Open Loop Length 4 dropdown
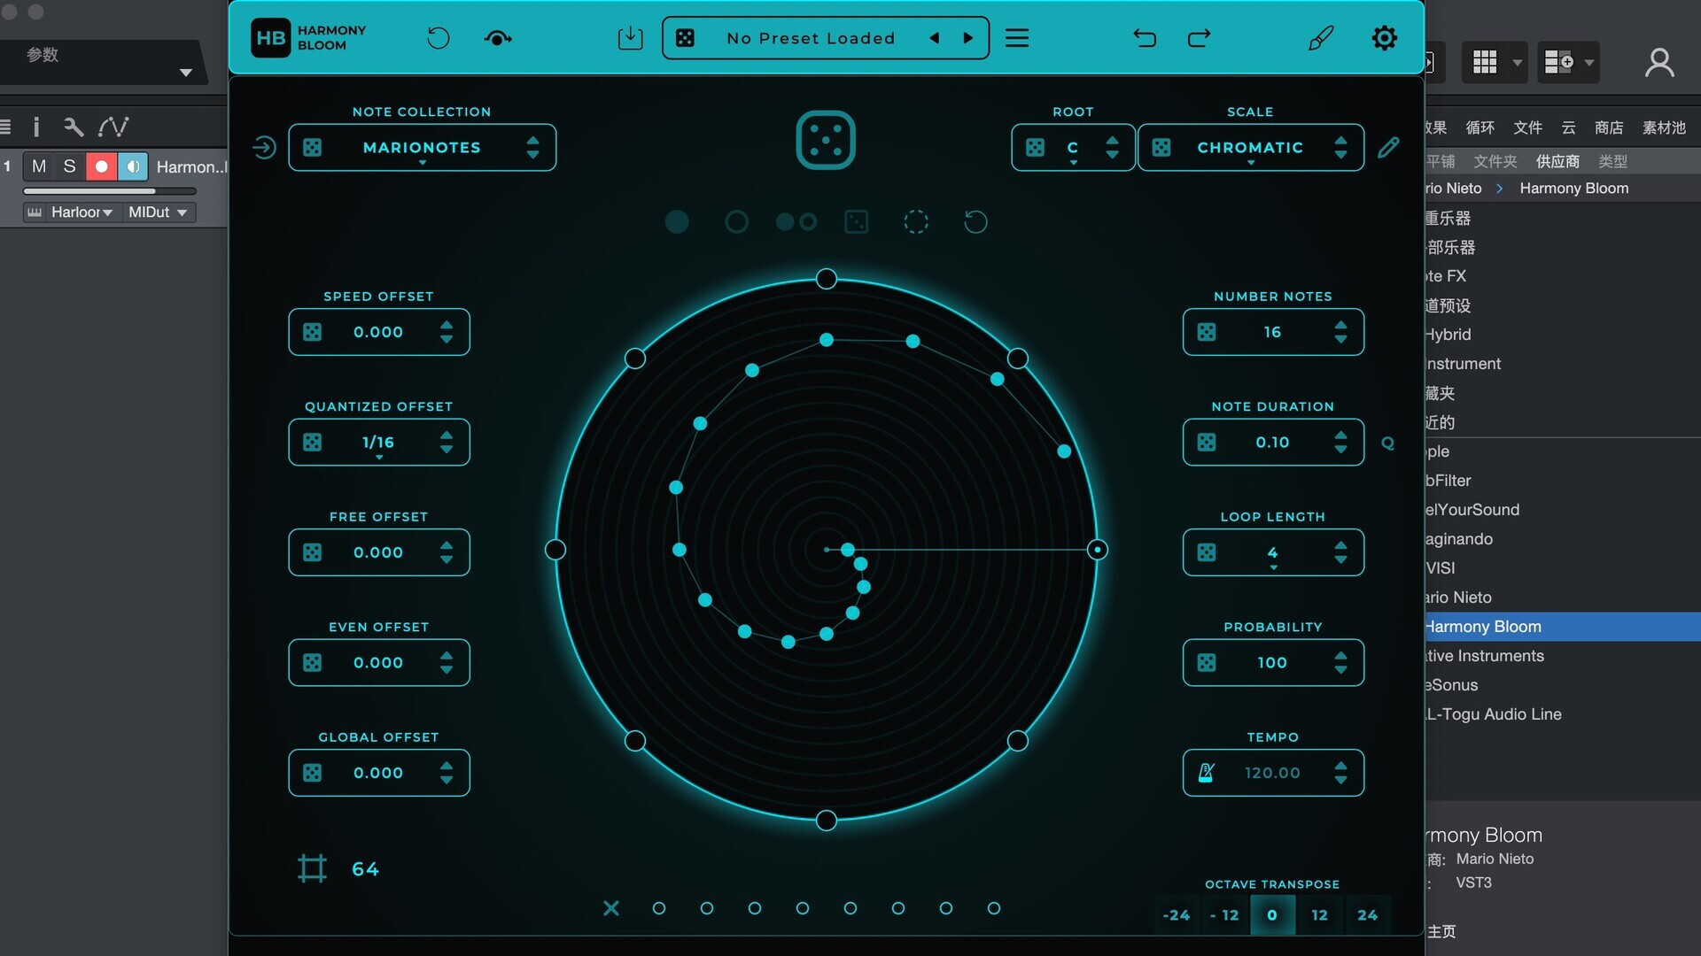Viewport: 1701px width, 956px height. click(x=1273, y=553)
